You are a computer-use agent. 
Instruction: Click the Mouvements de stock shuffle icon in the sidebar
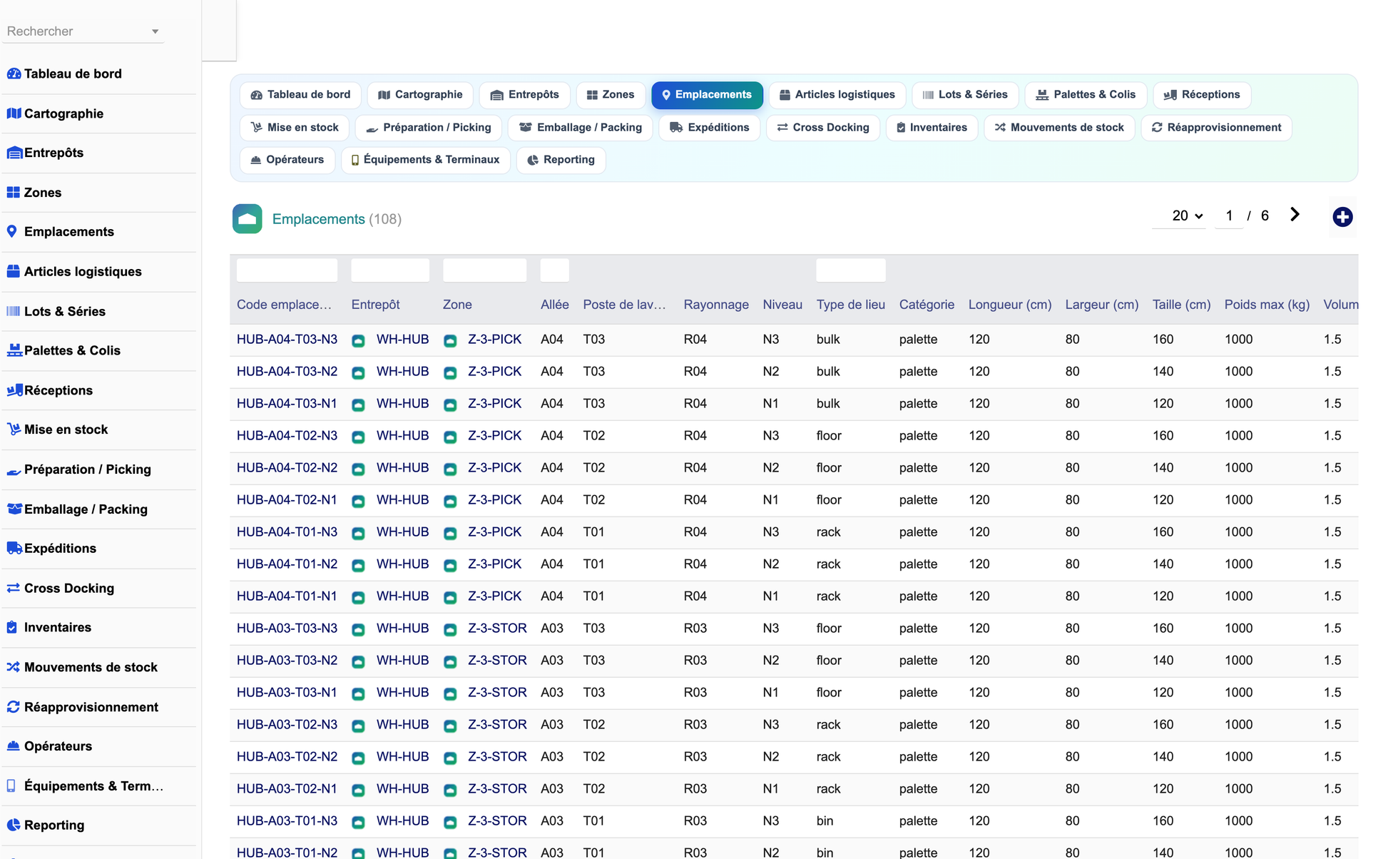pyautogui.click(x=13, y=667)
